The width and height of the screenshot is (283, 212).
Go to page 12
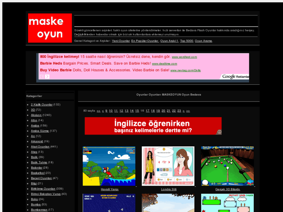[x=121, y=111]
